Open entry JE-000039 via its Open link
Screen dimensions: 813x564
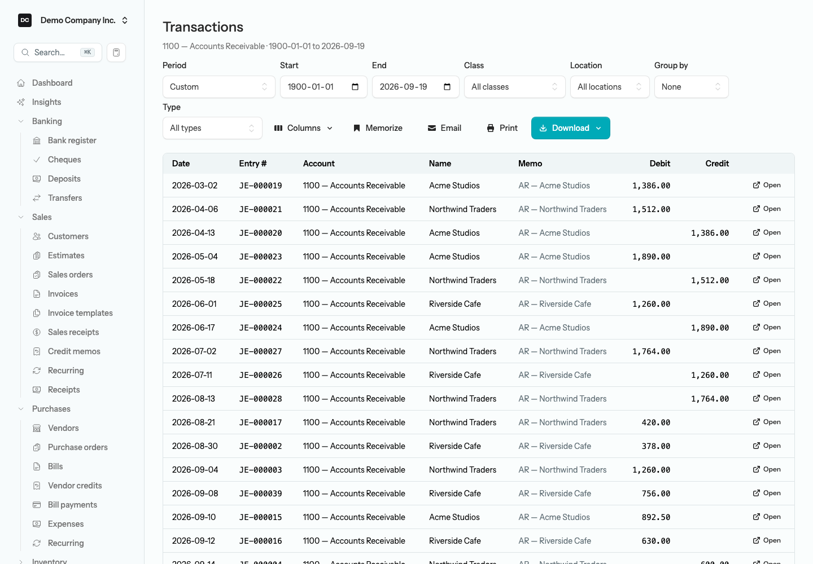coord(767,493)
